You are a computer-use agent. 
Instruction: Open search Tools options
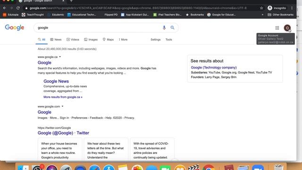(169, 40)
